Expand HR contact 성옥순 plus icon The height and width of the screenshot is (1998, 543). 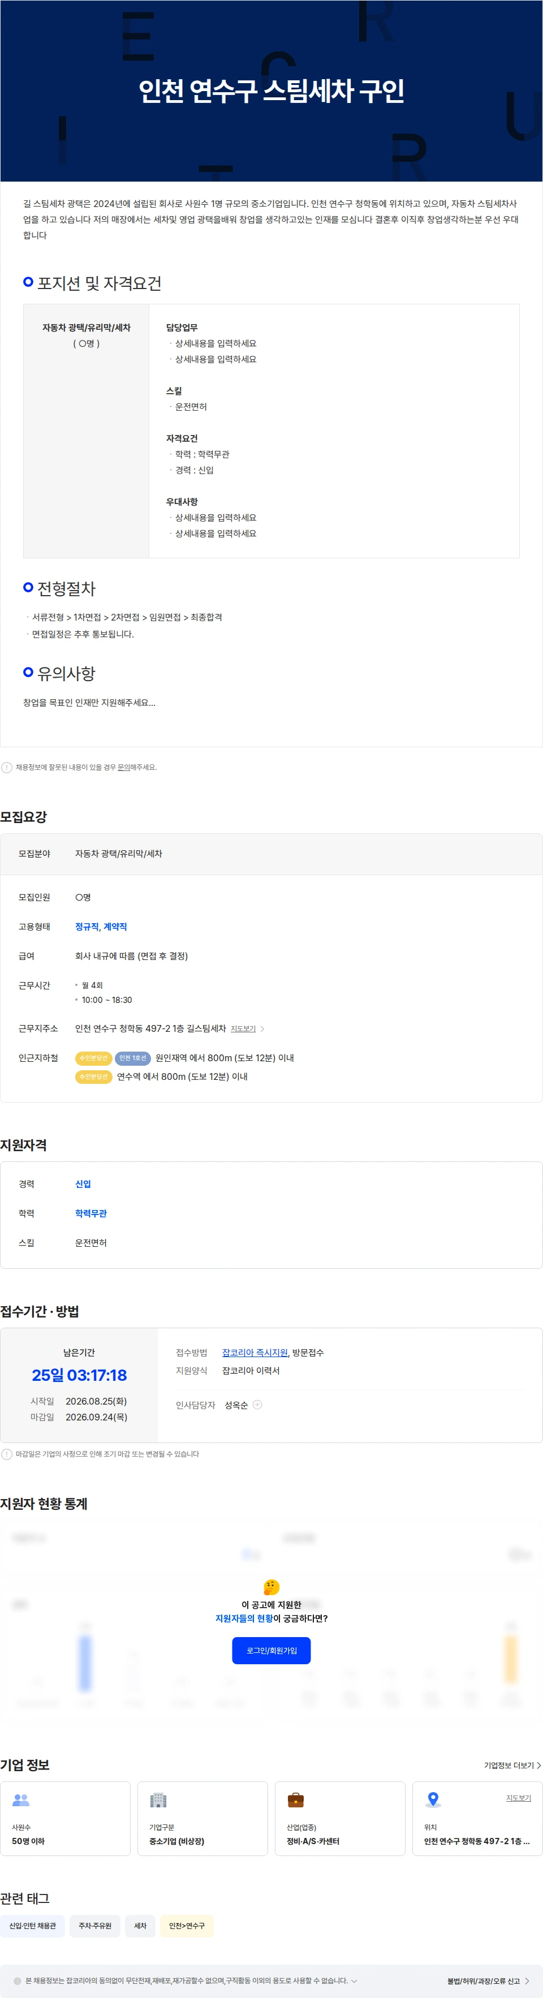pos(257,1405)
